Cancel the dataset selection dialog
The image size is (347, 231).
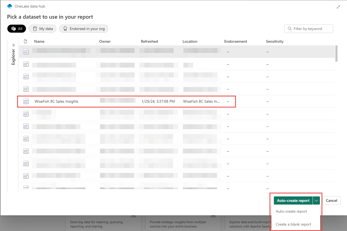click(331, 200)
